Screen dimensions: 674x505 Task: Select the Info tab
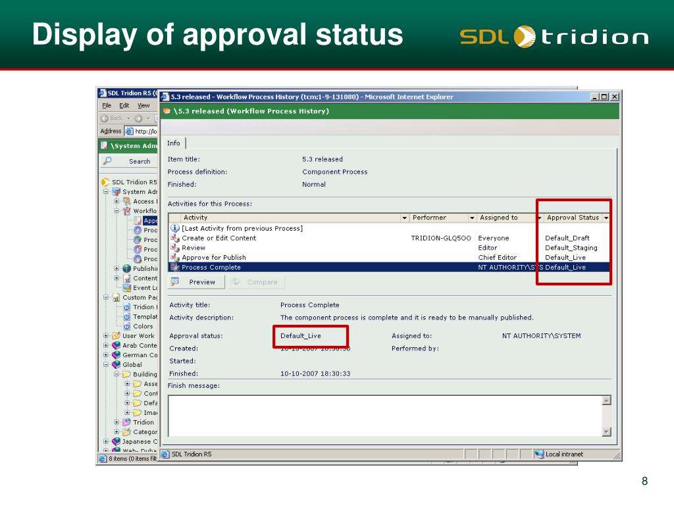click(174, 143)
